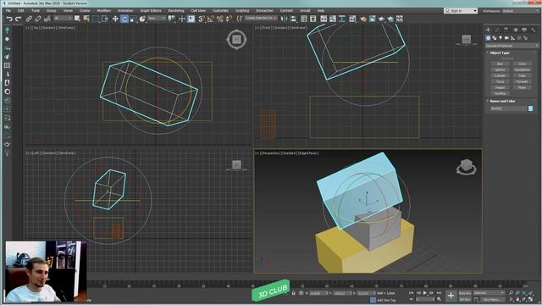Viewport: 542px width, 305px height.
Task: Open the Selection Filter dropdown
Action: [63, 19]
